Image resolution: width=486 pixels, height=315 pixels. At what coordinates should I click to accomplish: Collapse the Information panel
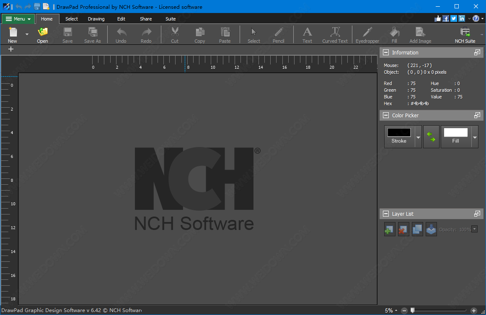coord(386,52)
